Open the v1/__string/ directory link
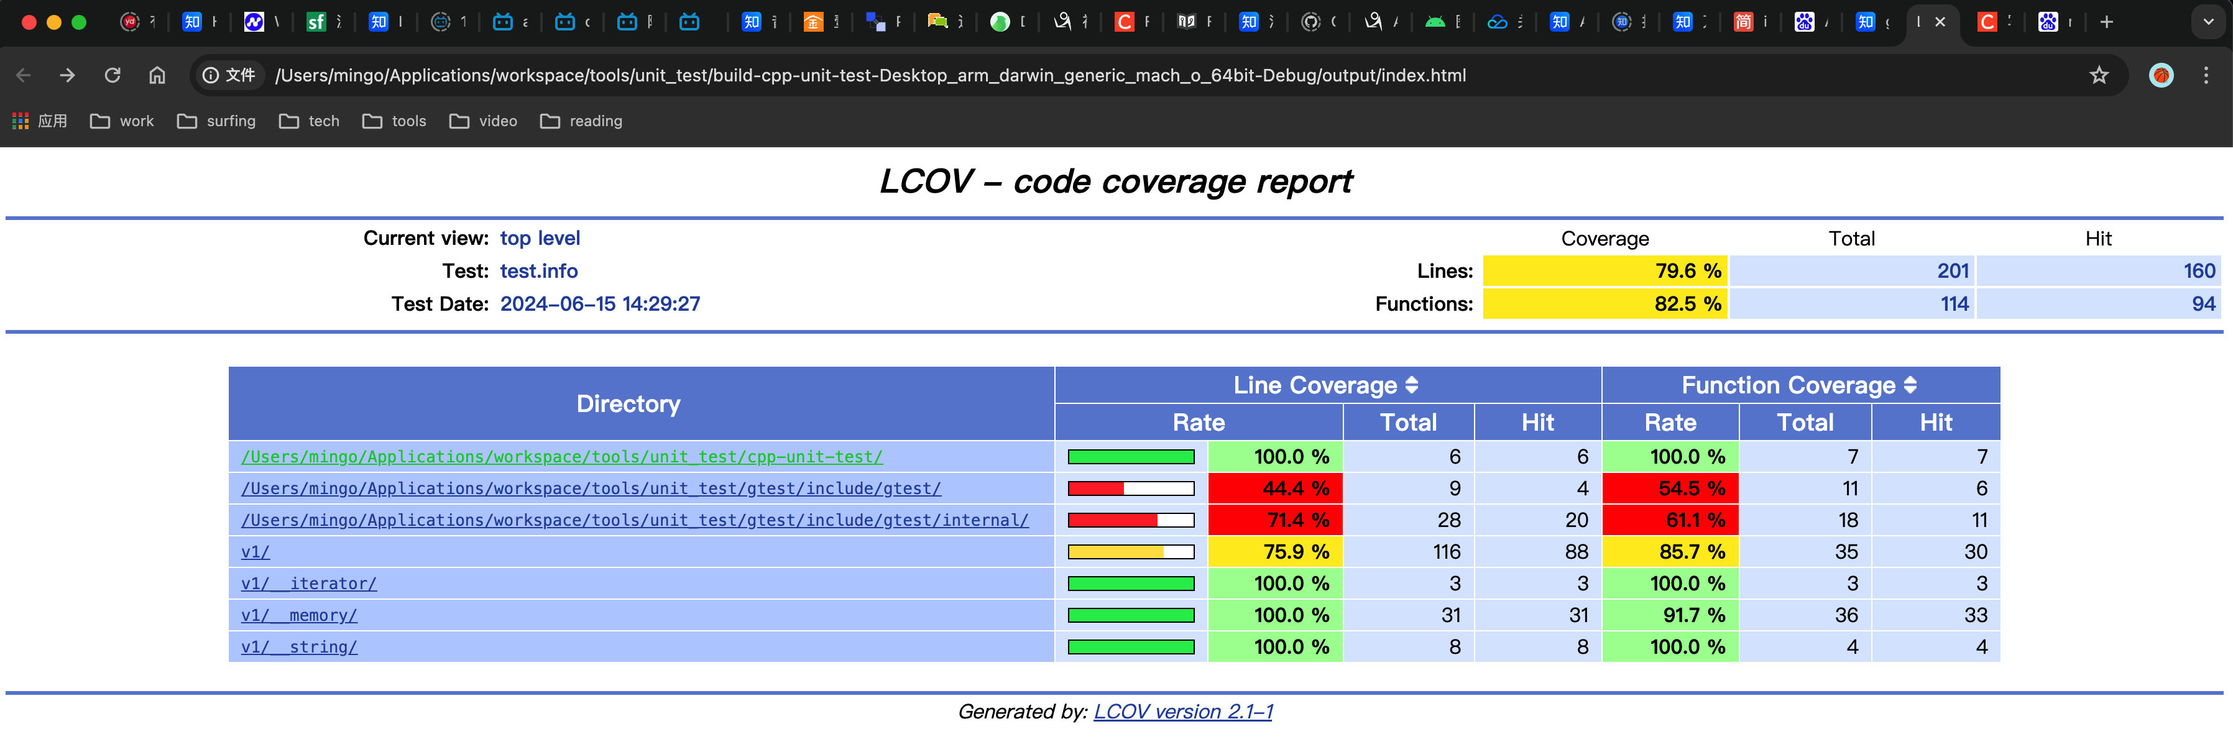2233x752 pixels. [x=299, y=647]
